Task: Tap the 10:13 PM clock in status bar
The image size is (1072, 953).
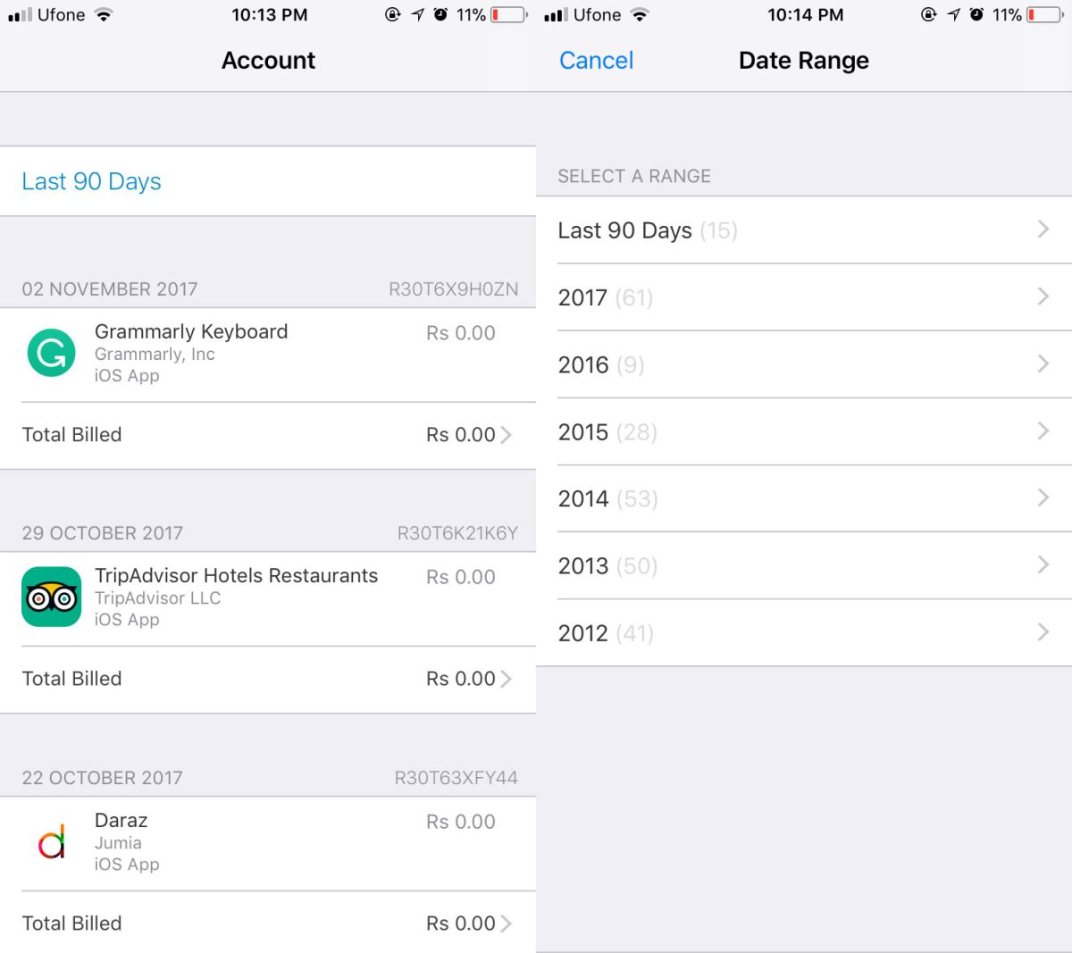Action: 269,15
